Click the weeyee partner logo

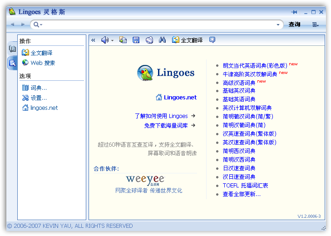click(x=145, y=180)
